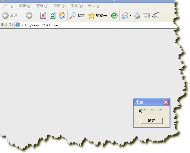Open the 收藏(A) menu
Image resolution: width=190 pixels, height=153 pixels.
[60, 6]
